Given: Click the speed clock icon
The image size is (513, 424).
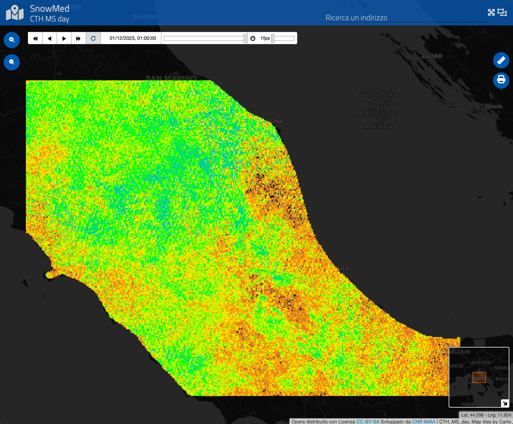Looking at the screenshot, I should point(253,38).
